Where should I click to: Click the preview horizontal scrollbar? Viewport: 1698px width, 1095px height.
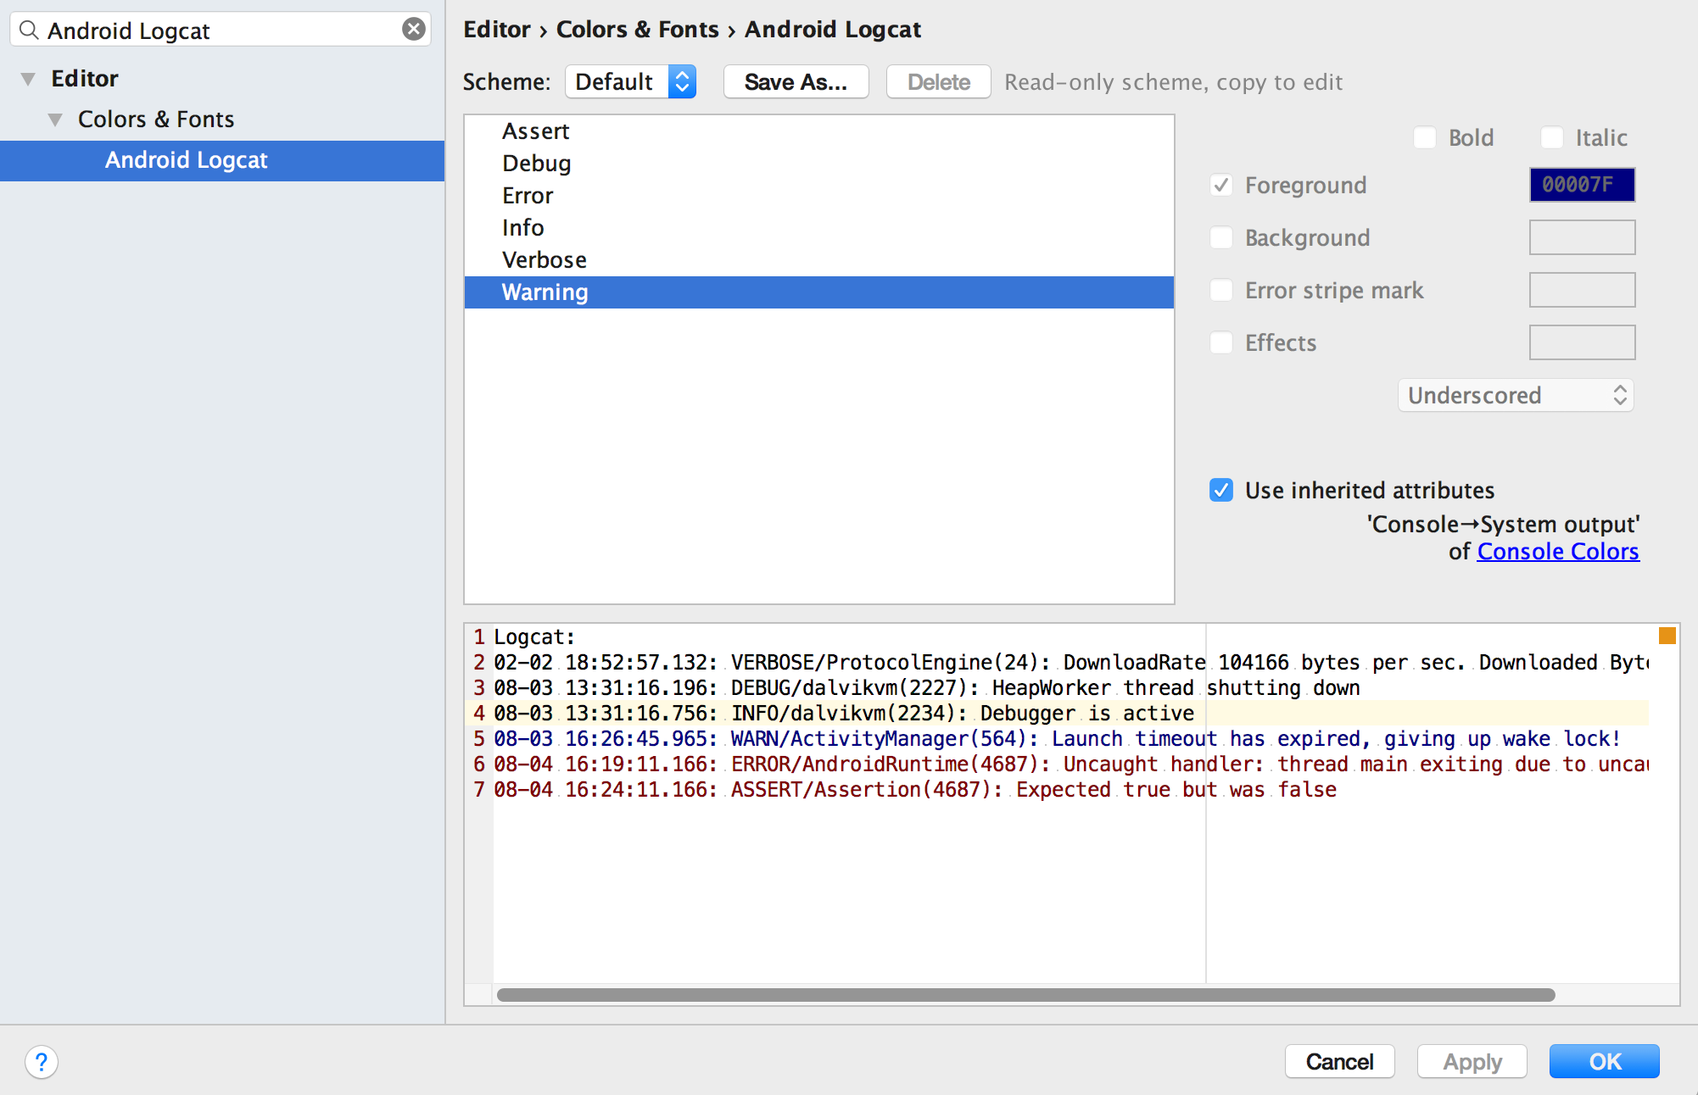point(1025,995)
